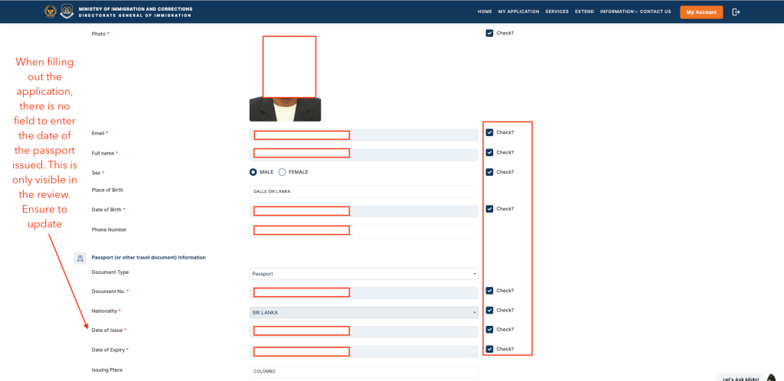Click the logout icon in the header
Image resolution: width=784 pixels, height=381 pixels.
coord(736,12)
